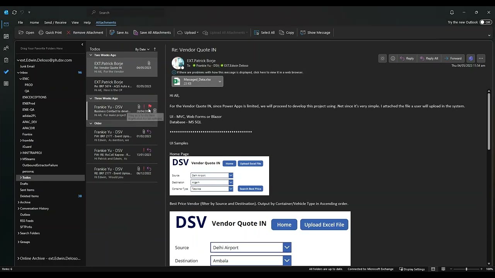Switch to the View tab
495x278 pixels.
[75, 22]
